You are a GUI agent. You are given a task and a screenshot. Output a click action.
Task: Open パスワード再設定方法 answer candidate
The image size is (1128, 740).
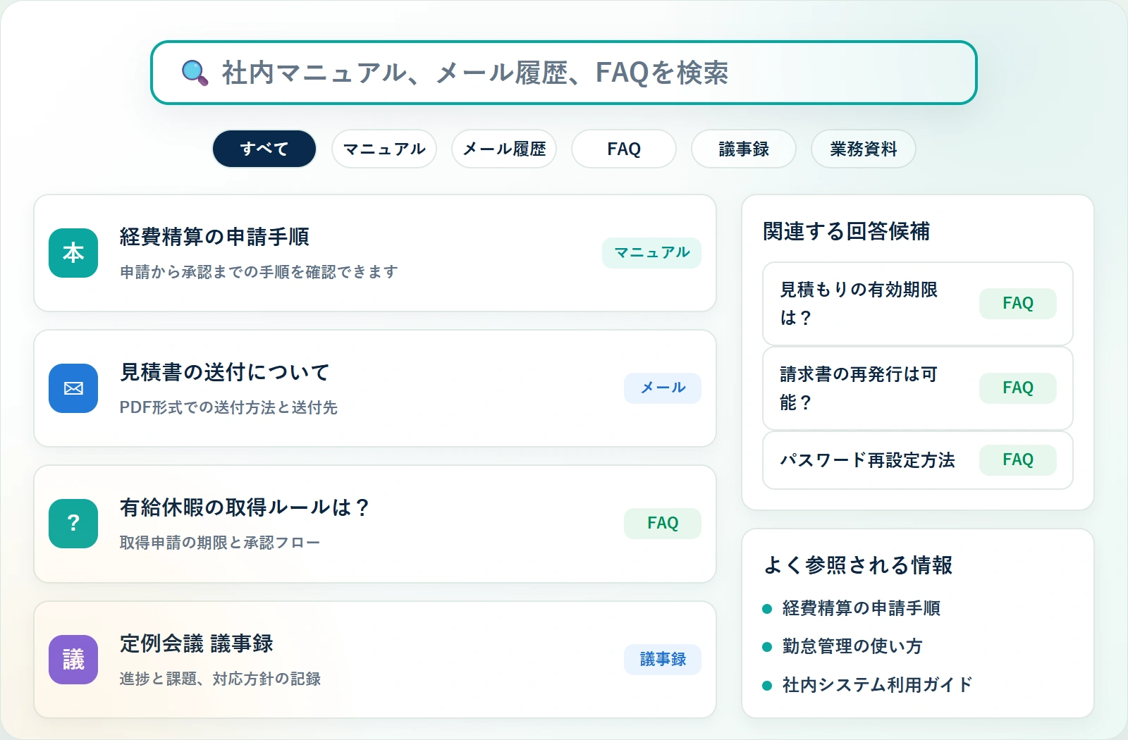(x=918, y=460)
